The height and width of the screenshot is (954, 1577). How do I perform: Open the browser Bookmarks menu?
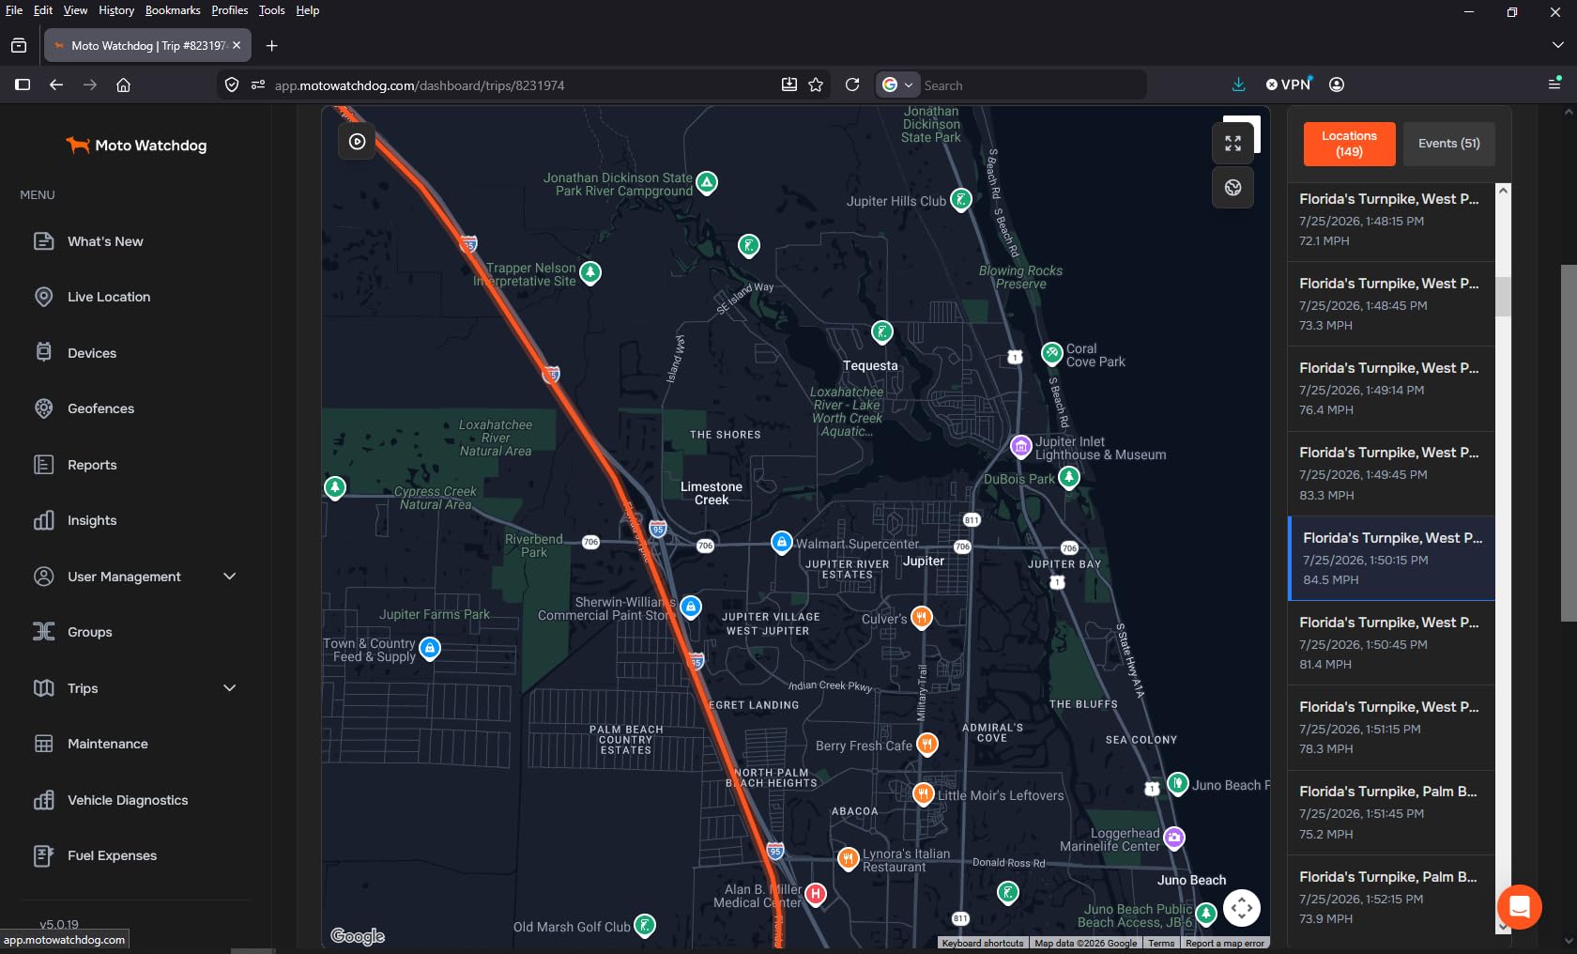[173, 10]
